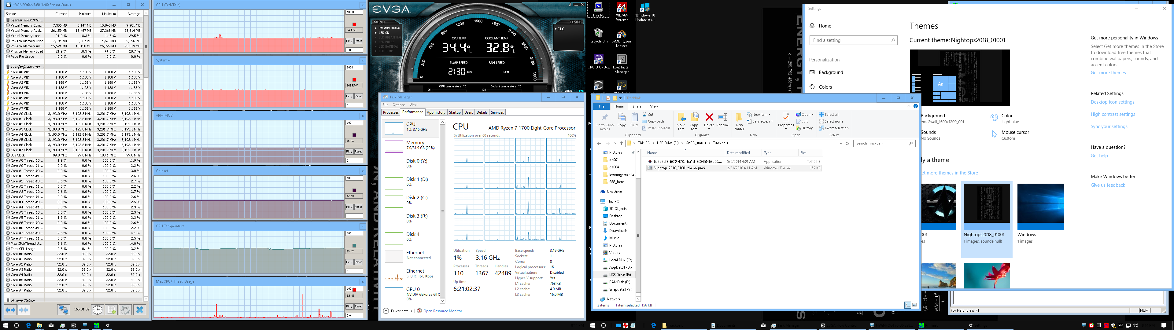Click the HWiNFO settings gear icon
The image size is (1174, 330).
(x=125, y=310)
